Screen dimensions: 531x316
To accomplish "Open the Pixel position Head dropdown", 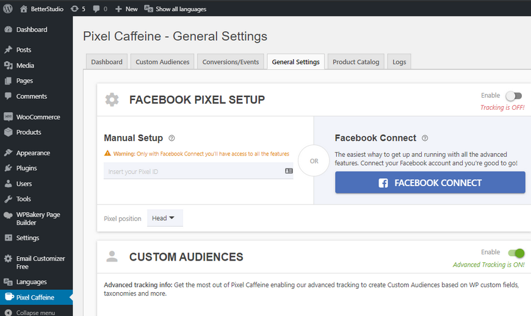I will pyautogui.click(x=164, y=218).
